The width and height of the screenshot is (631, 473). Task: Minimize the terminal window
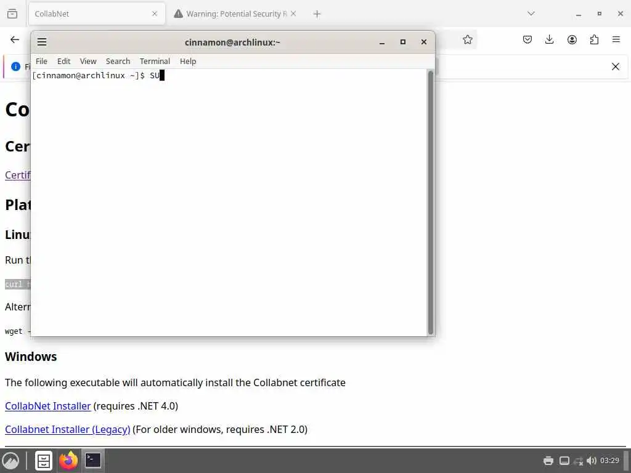[x=382, y=42]
